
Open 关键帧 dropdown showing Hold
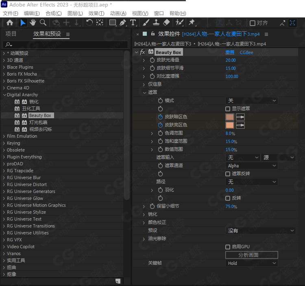(251, 263)
